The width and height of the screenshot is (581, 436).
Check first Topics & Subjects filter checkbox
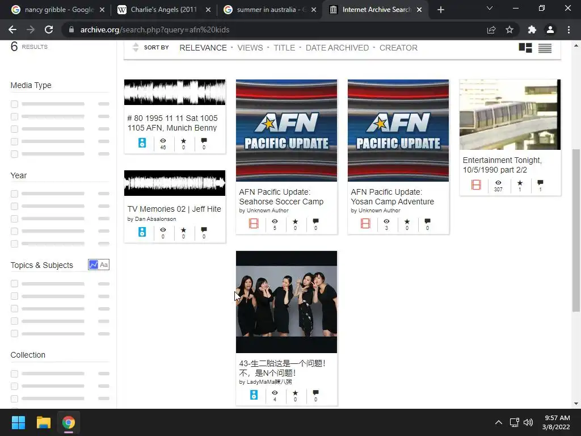(x=14, y=284)
